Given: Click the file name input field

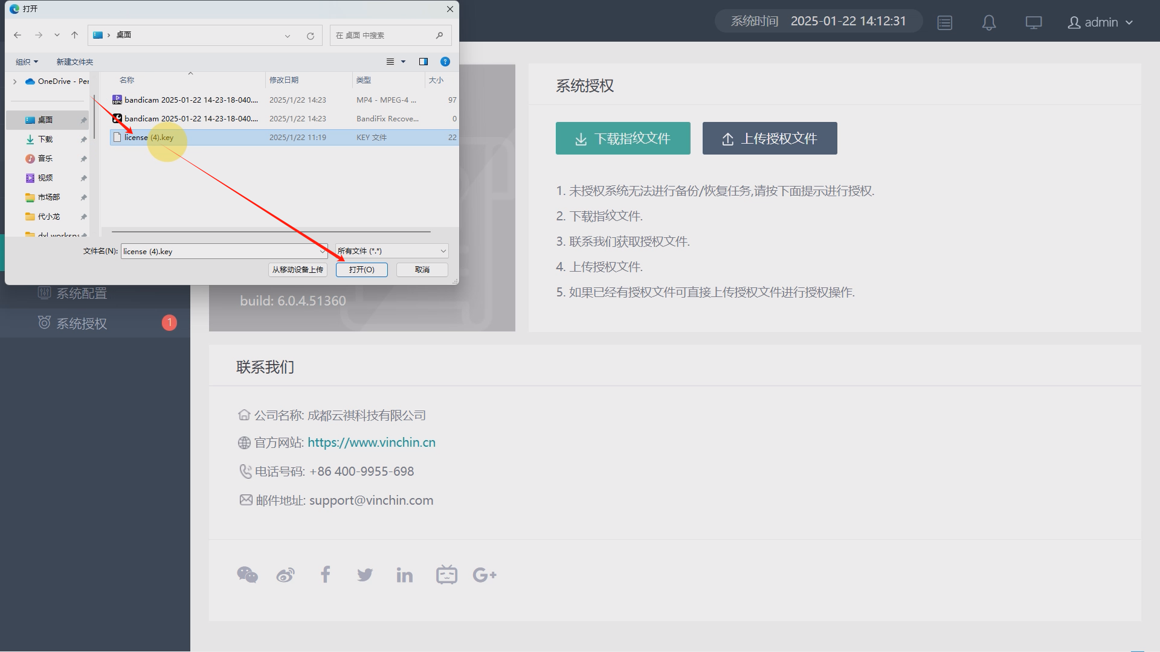Looking at the screenshot, I should [x=221, y=251].
